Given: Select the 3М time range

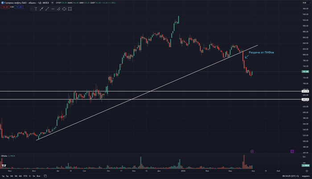Looking at the screenshot, I should click(16, 176).
